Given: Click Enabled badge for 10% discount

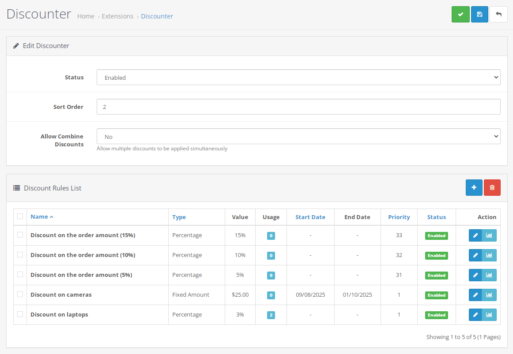Looking at the screenshot, I should [x=437, y=256].
